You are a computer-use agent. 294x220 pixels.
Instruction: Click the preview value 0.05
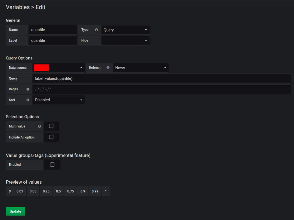33,191
